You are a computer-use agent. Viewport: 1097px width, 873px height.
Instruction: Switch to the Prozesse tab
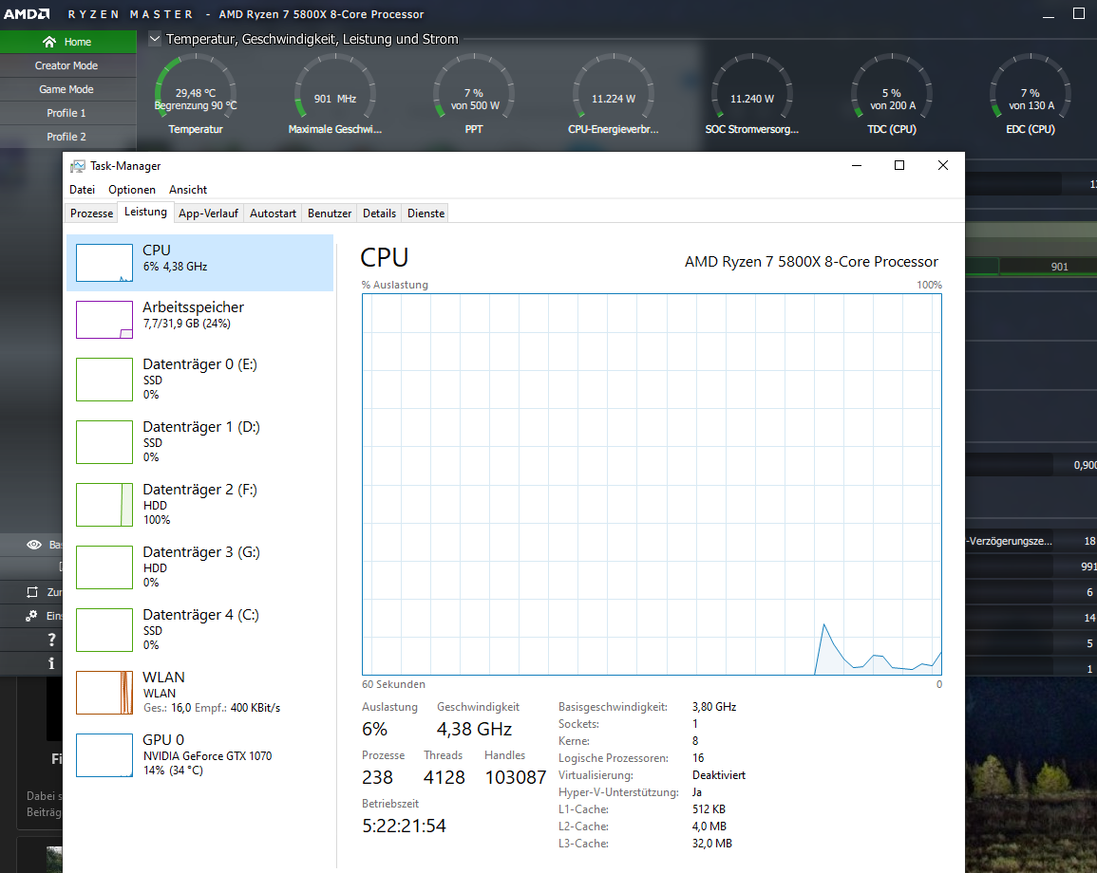tap(91, 214)
